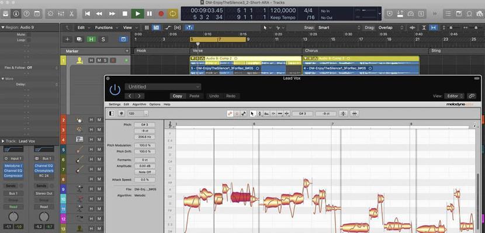Open Melodyne Algorithm menu
This screenshot has height=233, width=485.
(139, 104)
